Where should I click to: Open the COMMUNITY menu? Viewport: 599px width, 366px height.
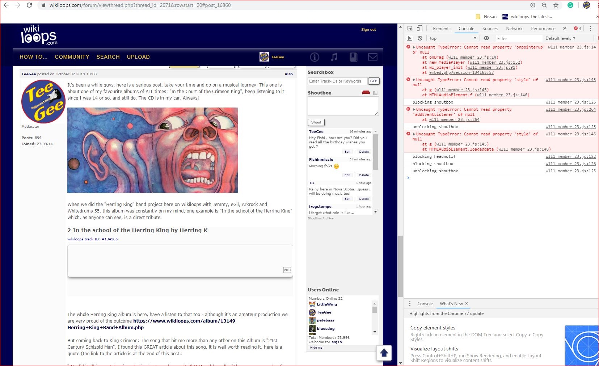point(72,57)
